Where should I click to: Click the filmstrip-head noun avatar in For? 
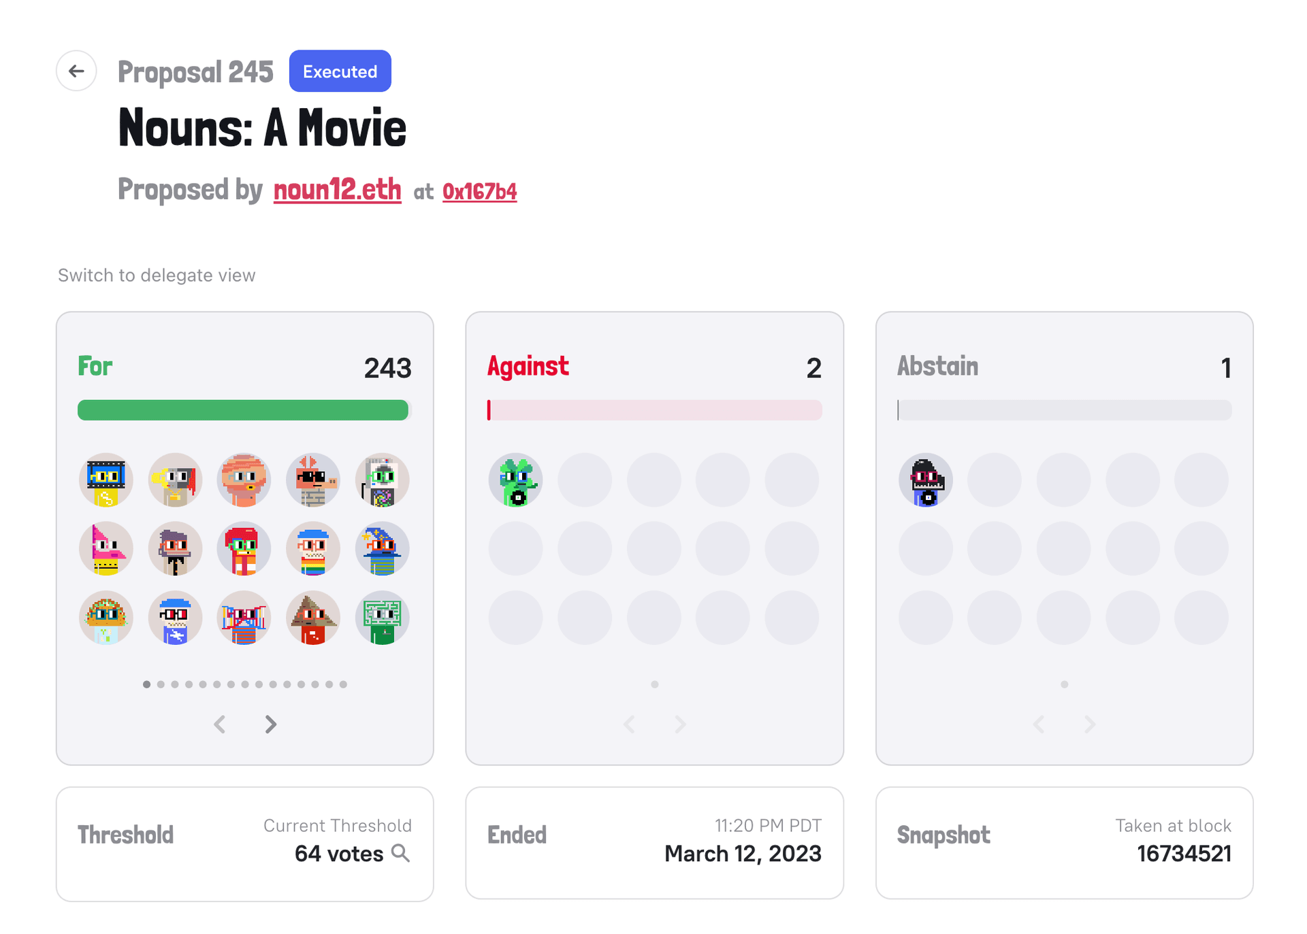click(106, 480)
